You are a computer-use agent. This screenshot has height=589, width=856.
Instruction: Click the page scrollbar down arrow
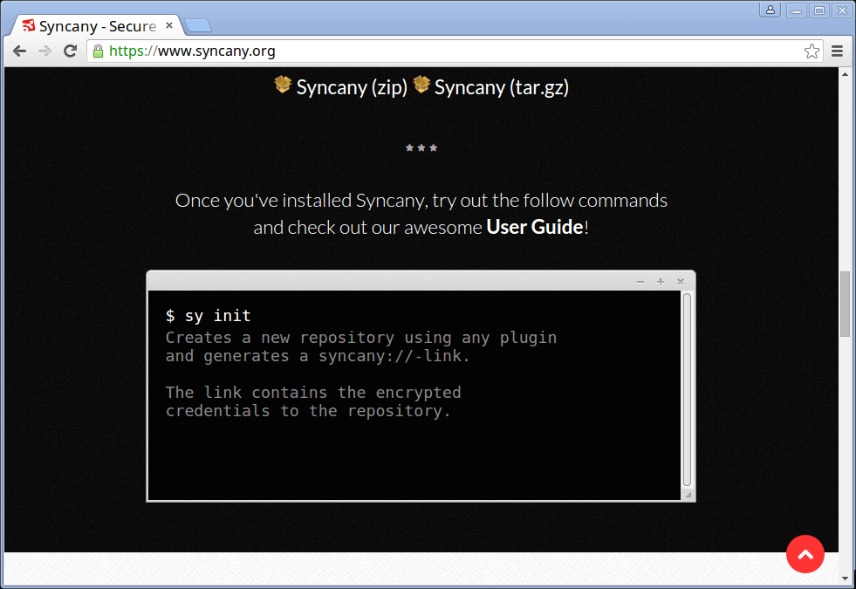[845, 578]
